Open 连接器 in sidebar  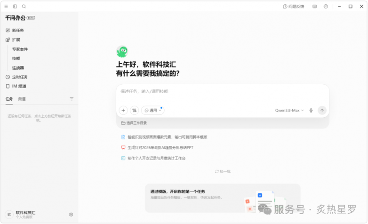click(18, 68)
